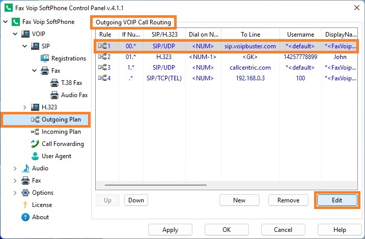Click the License key icon
Viewport: 365px width, 239px height.
point(25,205)
